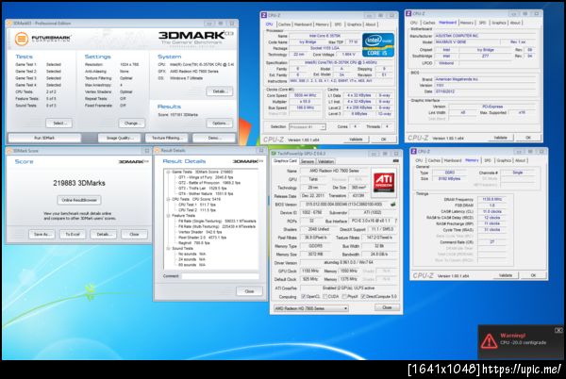Click OK in CPU-Z memory window
This screenshot has height=379, width=566.
pos(533,275)
